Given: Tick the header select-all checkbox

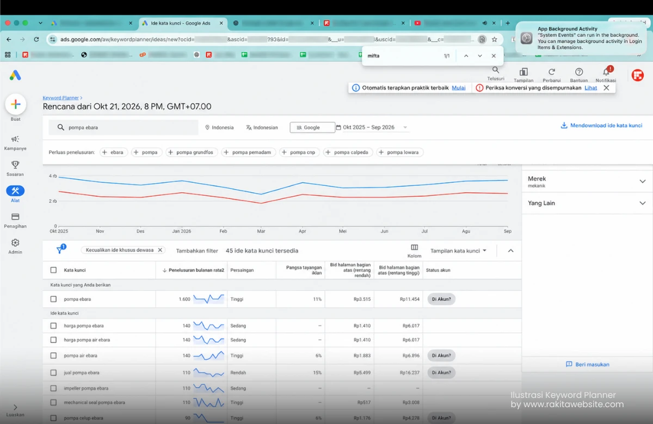Looking at the screenshot, I should click(x=53, y=270).
